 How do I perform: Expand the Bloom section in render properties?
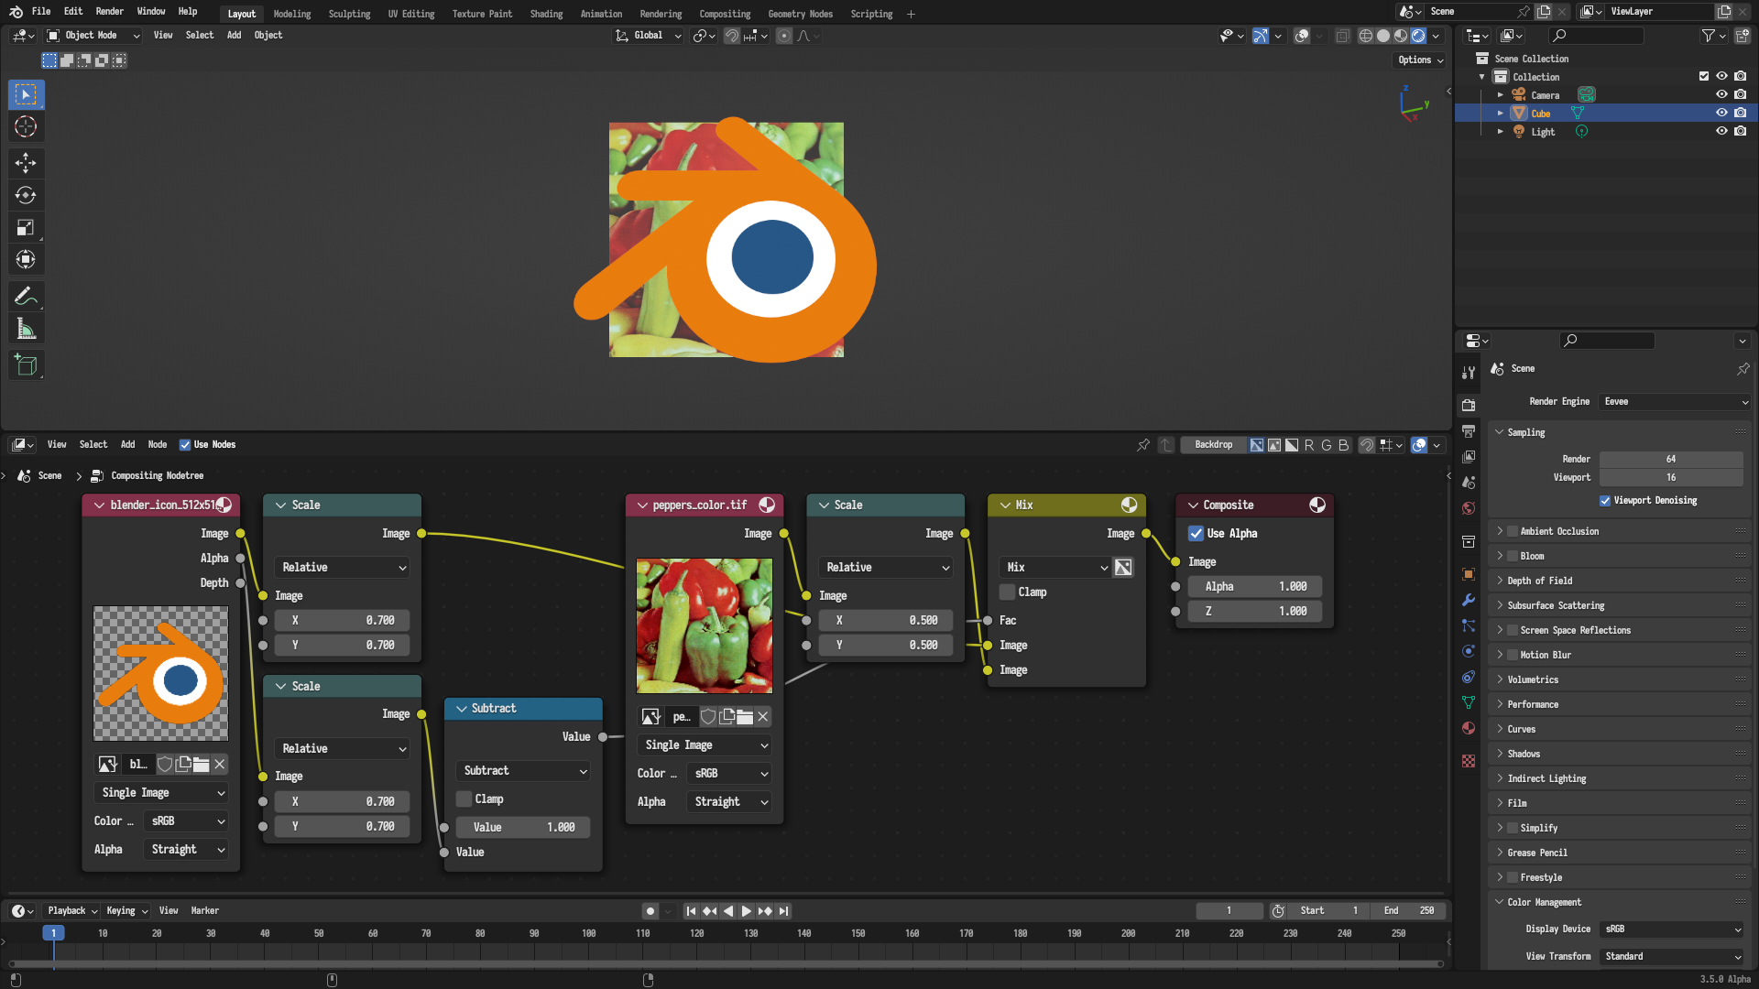pyautogui.click(x=1502, y=556)
